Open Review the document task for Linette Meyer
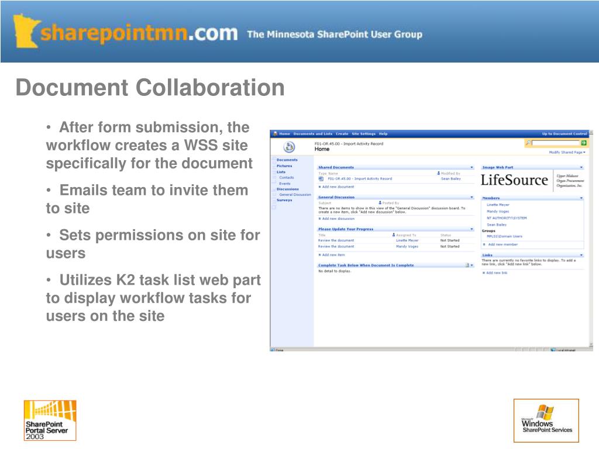 coord(336,240)
